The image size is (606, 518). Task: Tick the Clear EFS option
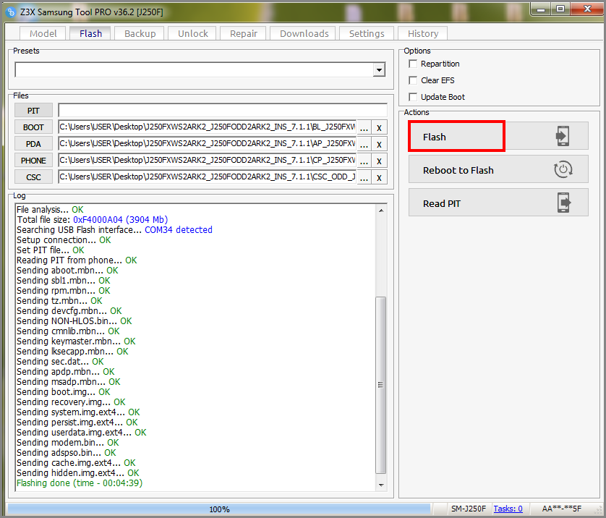pyautogui.click(x=413, y=80)
